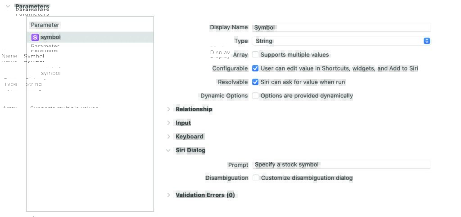Screen dimensions: 461x217
Task: Collapse the Siri Dialog section
Action: coord(169,151)
